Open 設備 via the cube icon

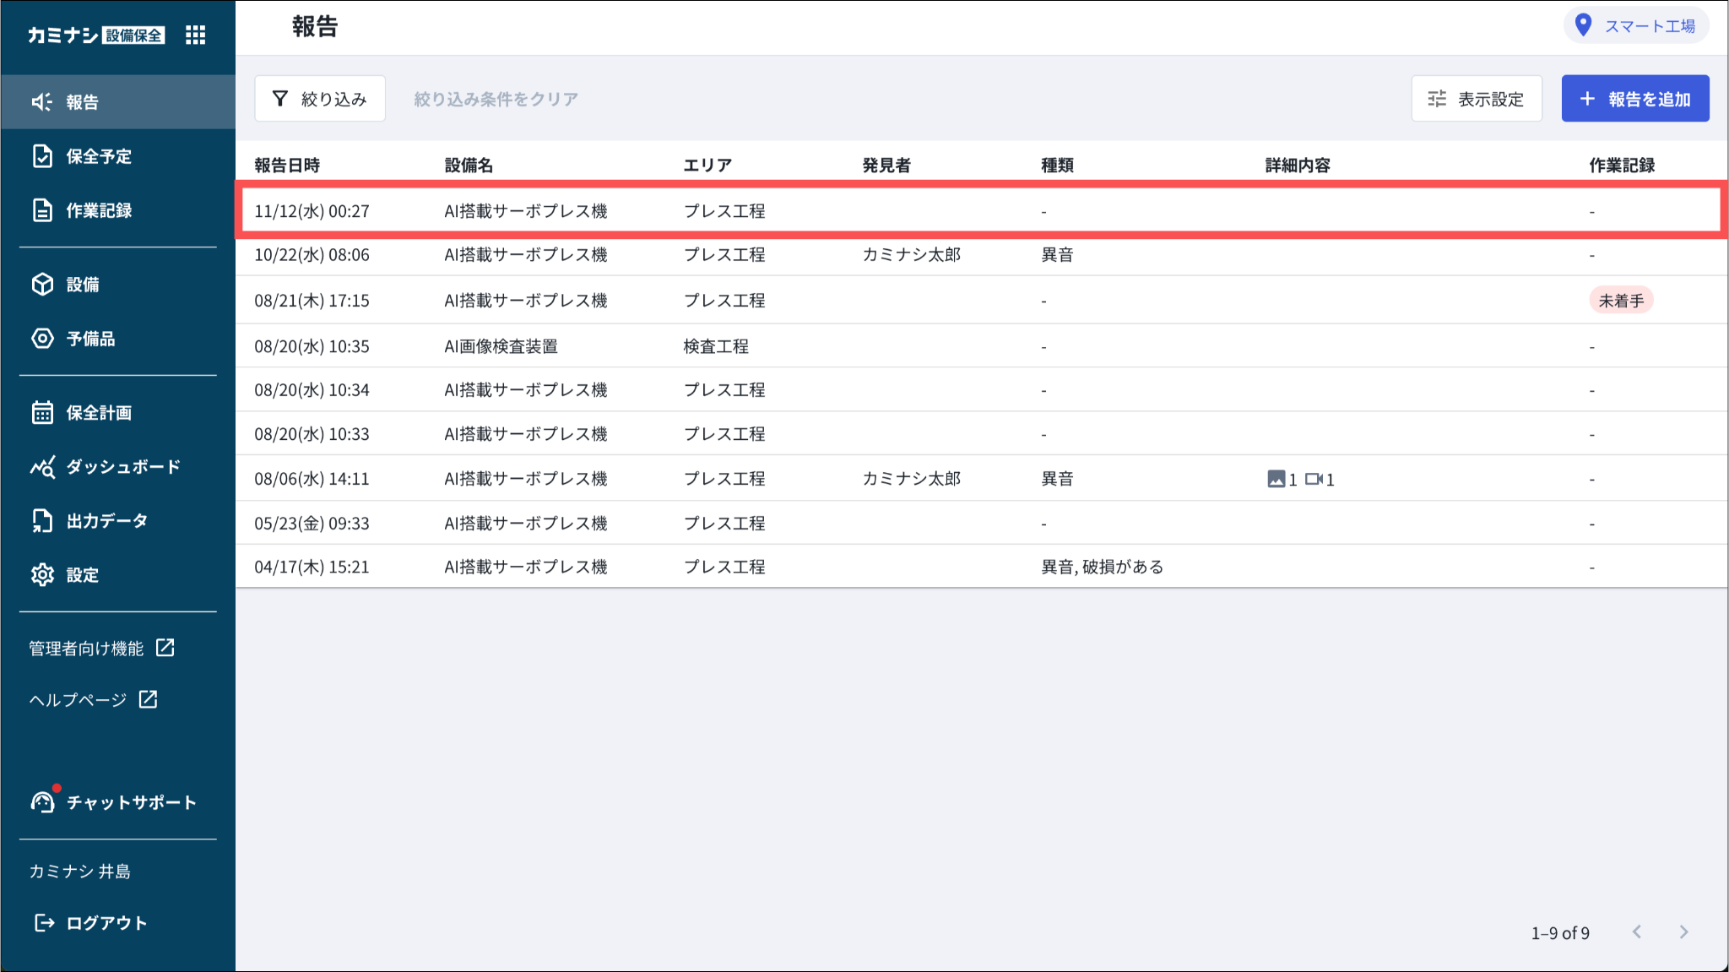coord(42,285)
